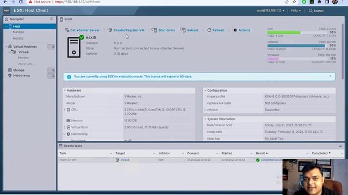This screenshot has height=195, width=348.
Task: Expand the CPU hardware row
Action: [x=65, y=109]
